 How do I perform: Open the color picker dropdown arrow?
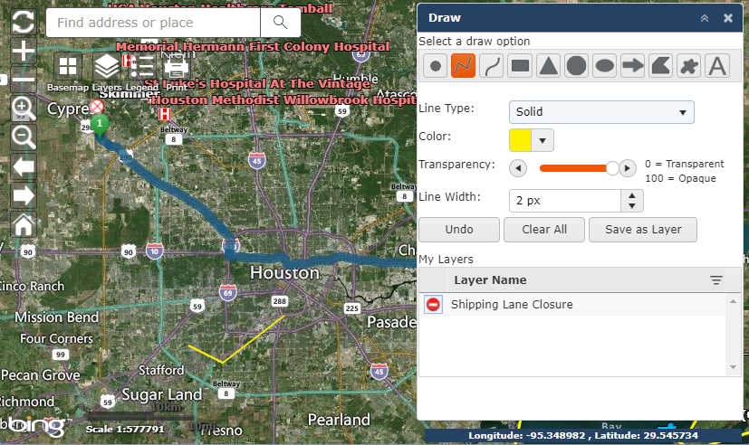(x=543, y=140)
